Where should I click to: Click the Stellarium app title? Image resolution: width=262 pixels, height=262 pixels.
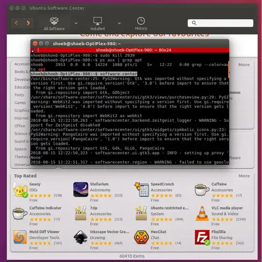click(x=99, y=184)
